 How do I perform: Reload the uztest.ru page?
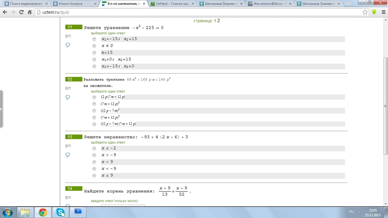click(x=22, y=12)
